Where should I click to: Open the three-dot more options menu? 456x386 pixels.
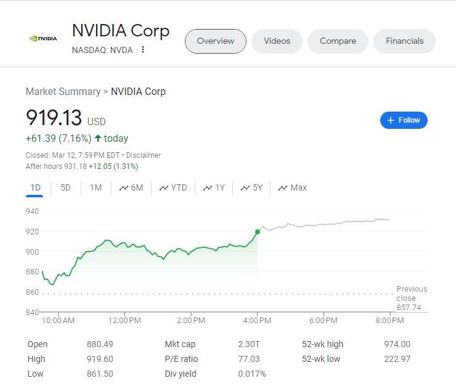point(143,50)
